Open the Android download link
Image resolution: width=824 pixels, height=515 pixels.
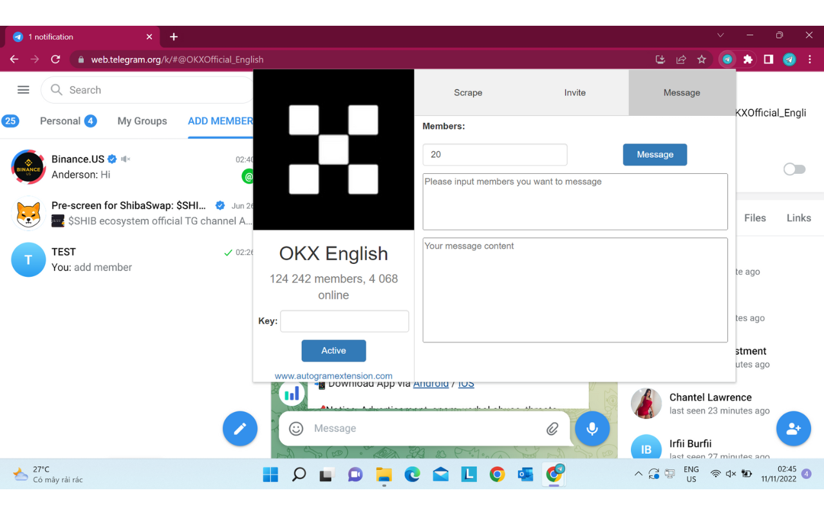pos(431,384)
